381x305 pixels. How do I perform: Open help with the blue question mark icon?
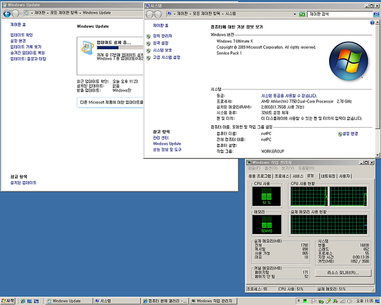[x=372, y=23]
